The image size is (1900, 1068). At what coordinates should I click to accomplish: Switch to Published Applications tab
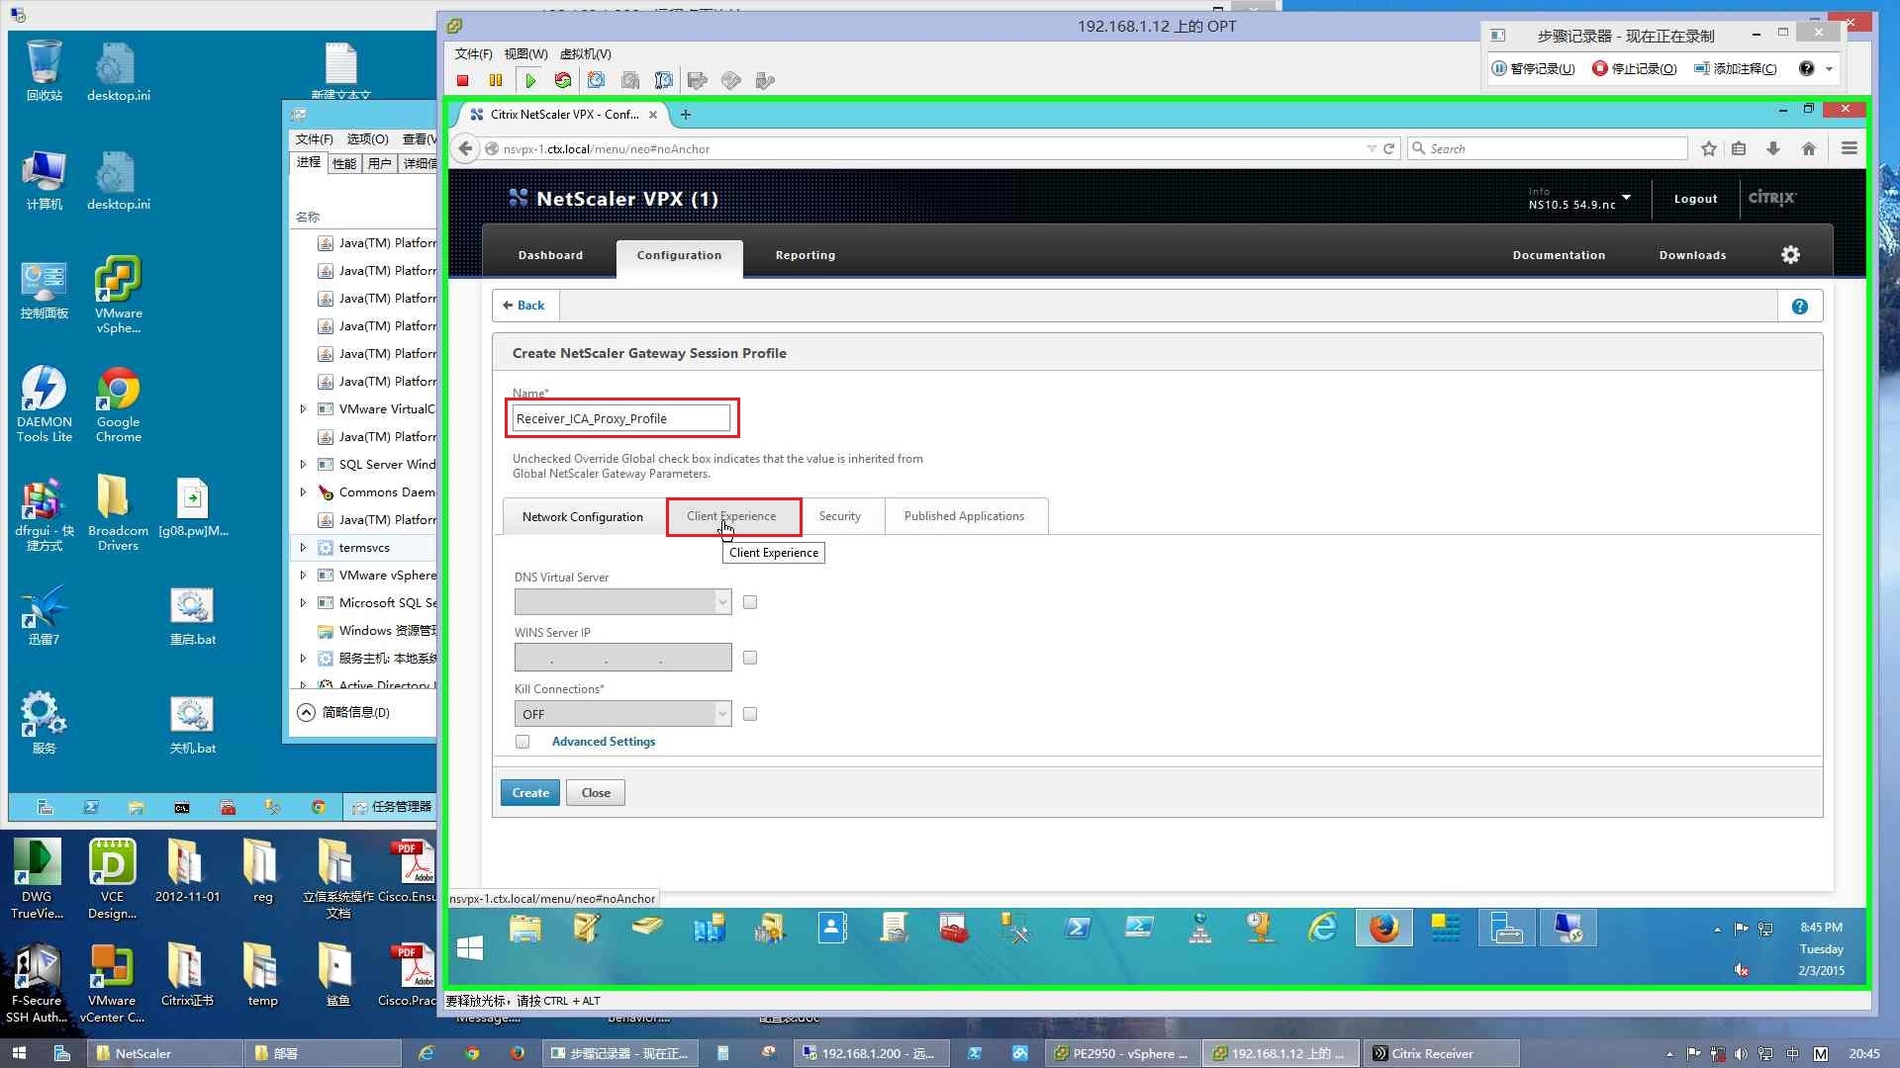click(x=964, y=516)
